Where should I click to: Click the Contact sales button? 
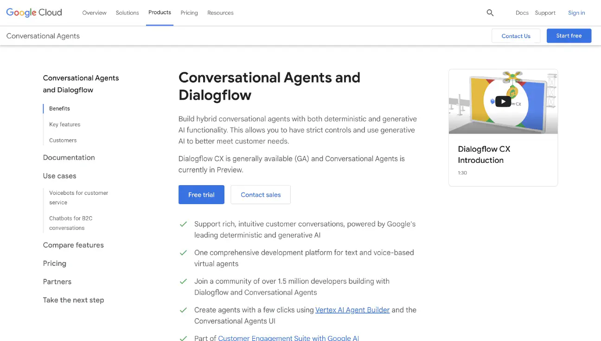tap(261, 195)
